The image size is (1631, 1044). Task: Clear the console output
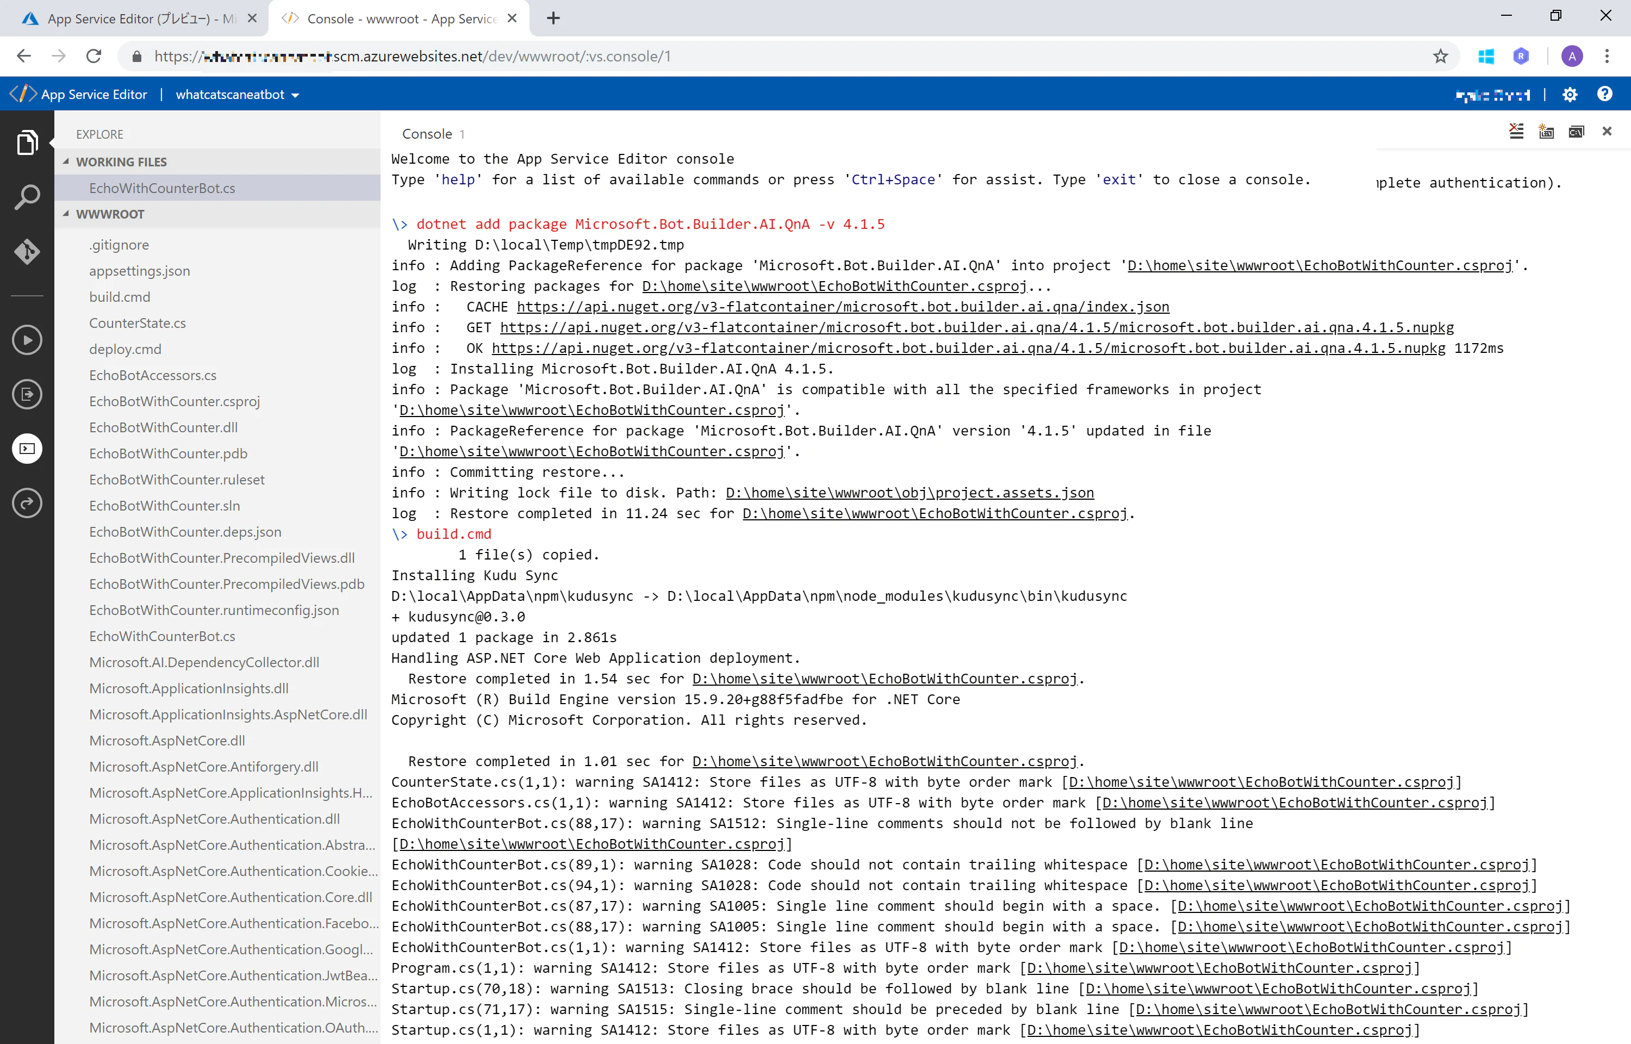(1516, 132)
